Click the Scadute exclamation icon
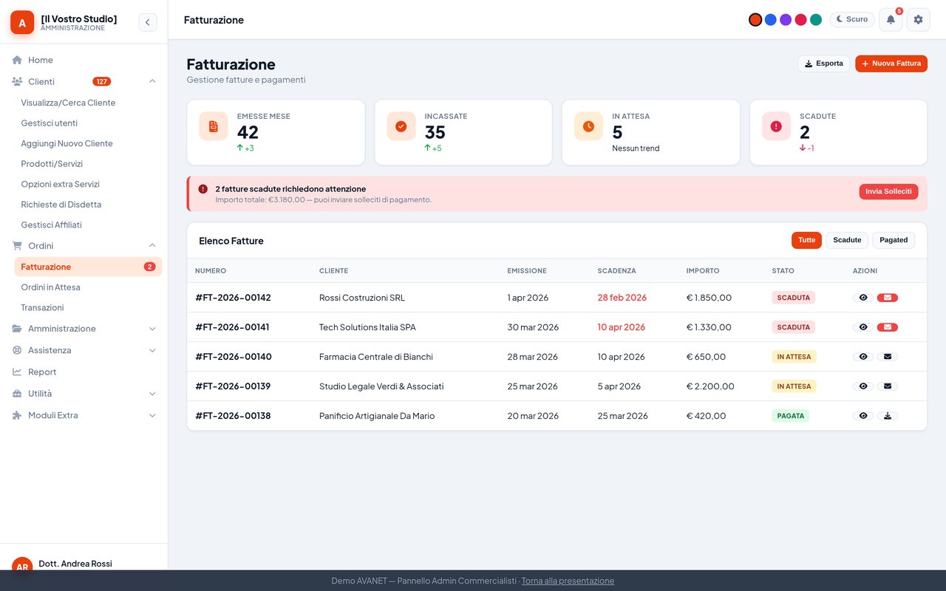 tap(776, 126)
